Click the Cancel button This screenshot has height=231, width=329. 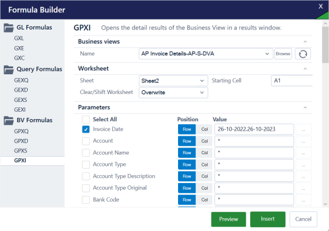[x=303, y=219]
